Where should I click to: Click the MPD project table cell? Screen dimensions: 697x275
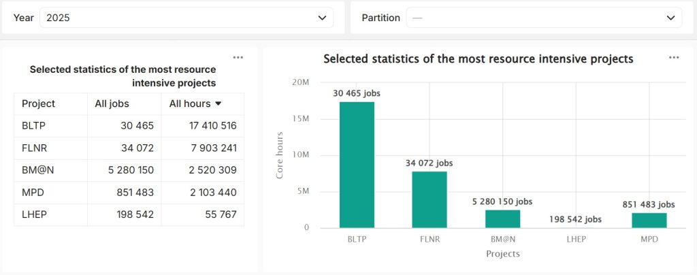click(x=33, y=193)
